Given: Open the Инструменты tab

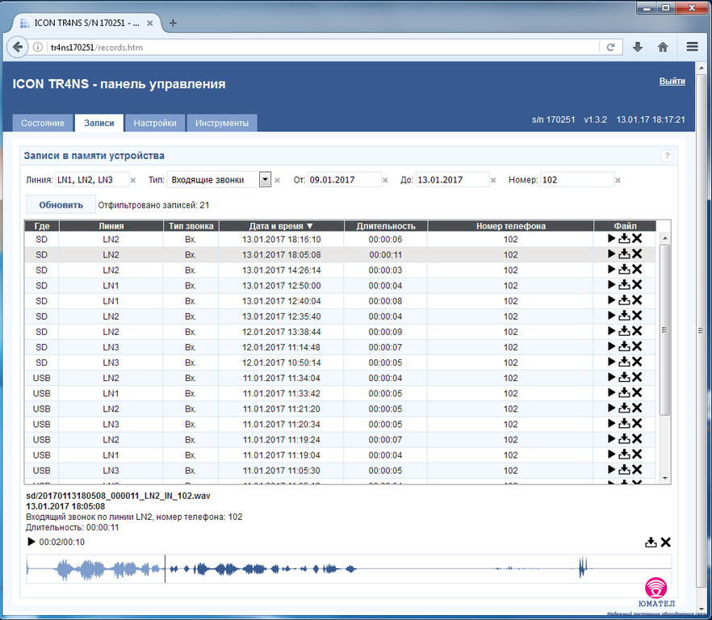Looking at the screenshot, I should coord(222,123).
